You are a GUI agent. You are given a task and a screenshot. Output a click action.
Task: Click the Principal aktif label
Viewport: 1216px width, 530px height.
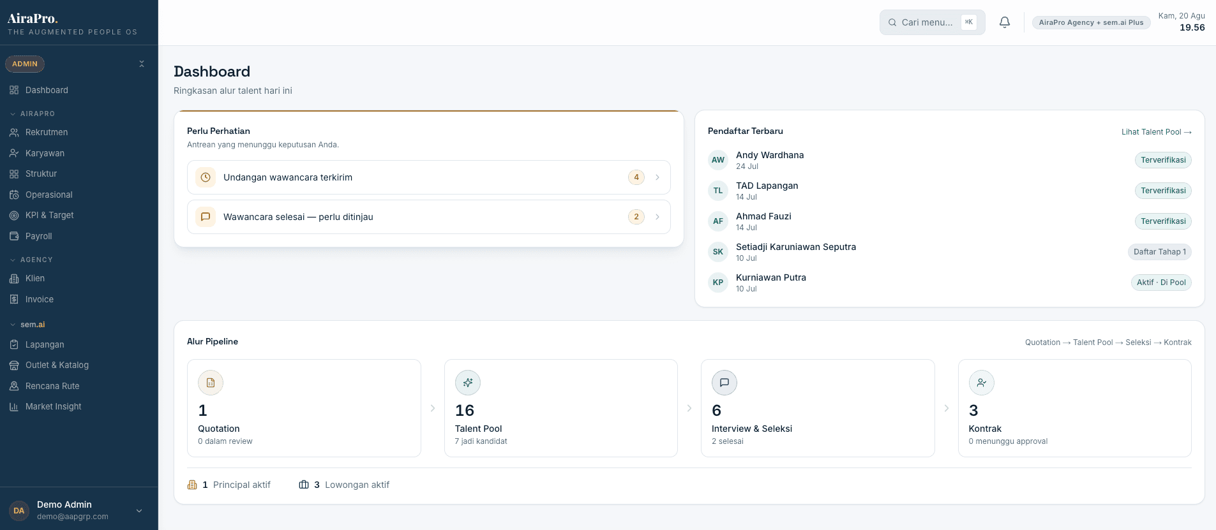(242, 485)
